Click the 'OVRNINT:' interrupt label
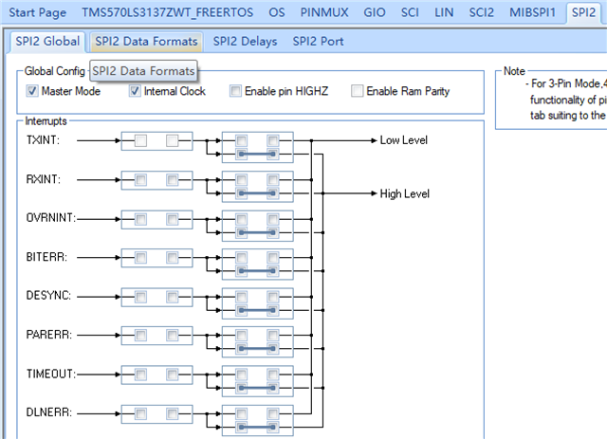The height and width of the screenshot is (439, 607). pyautogui.click(x=51, y=218)
